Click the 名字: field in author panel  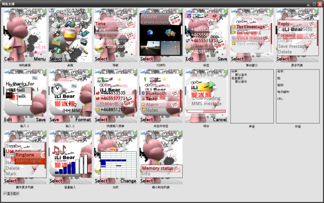[280, 71]
